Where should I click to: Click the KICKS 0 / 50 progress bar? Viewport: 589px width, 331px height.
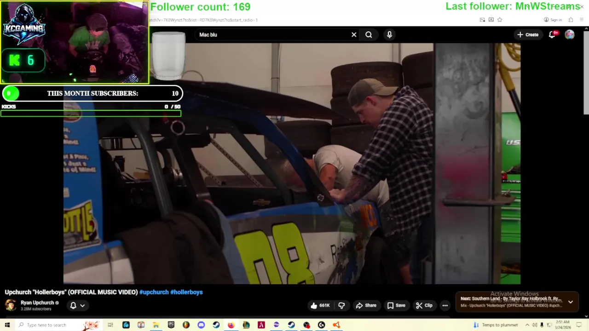(x=91, y=113)
